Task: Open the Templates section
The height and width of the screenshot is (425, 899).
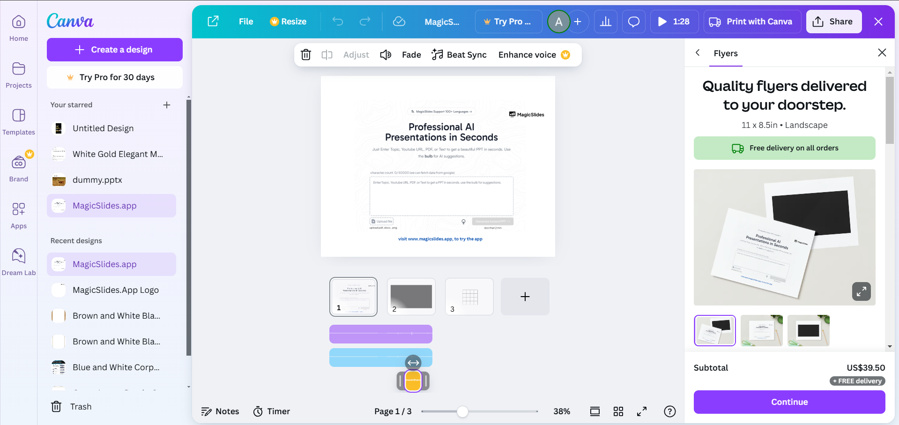Action: coord(19,122)
